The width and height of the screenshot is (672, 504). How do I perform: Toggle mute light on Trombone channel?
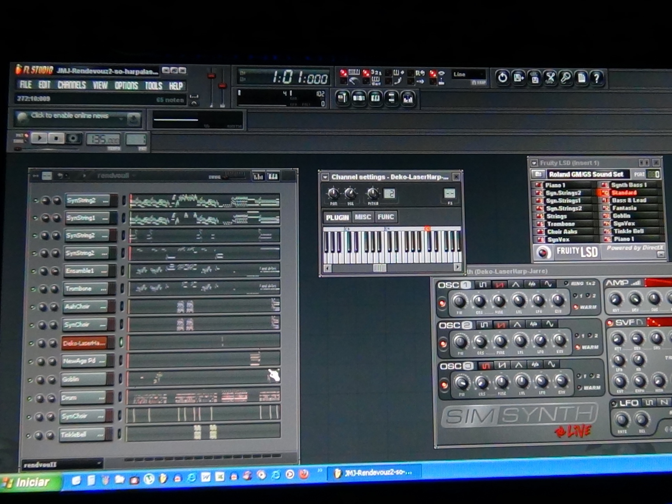(33, 289)
